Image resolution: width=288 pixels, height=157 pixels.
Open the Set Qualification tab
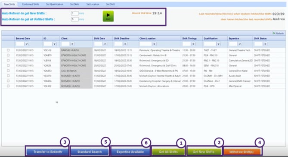pyautogui.click(x=55, y=4)
